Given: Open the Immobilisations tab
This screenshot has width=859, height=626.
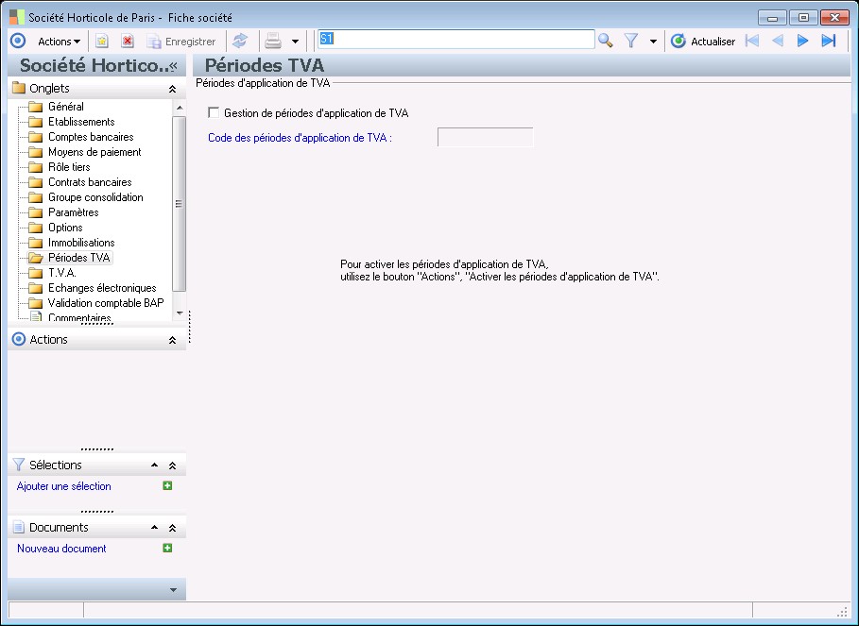Looking at the screenshot, I should coord(81,243).
